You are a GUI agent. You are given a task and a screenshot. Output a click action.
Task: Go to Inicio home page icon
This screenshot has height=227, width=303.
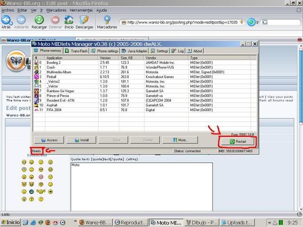click(x=69, y=20)
